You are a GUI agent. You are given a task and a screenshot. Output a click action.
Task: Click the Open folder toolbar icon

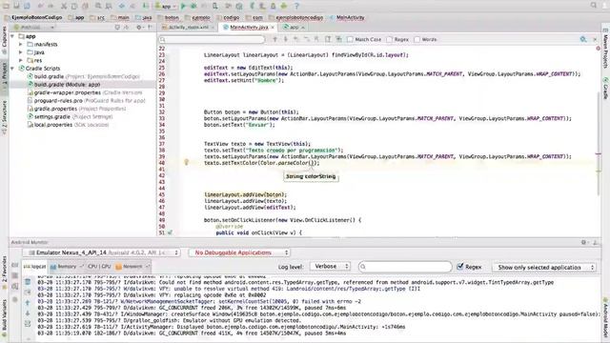(x=7, y=6)
